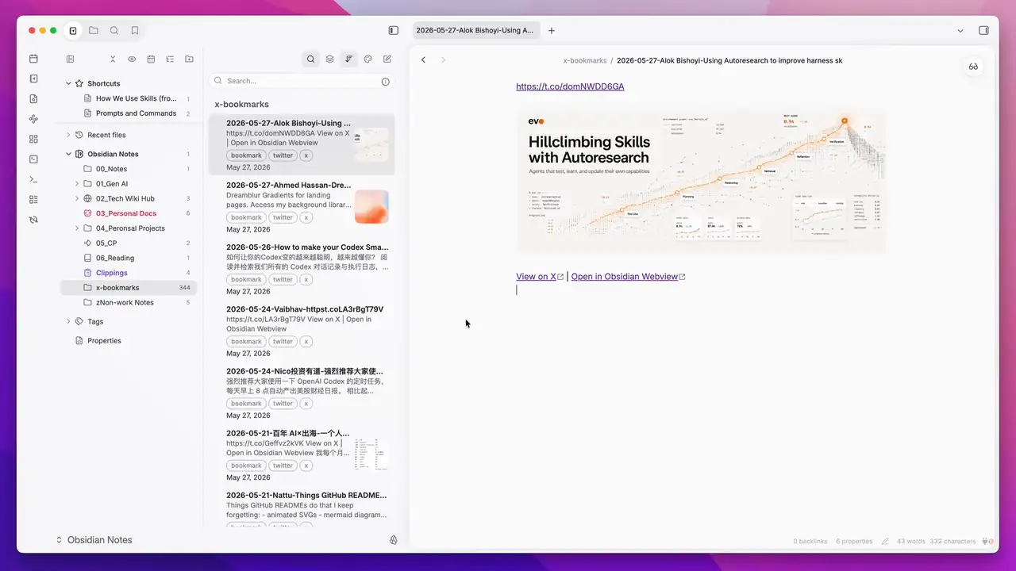Open the How to make your Codex note

(302, 269)
